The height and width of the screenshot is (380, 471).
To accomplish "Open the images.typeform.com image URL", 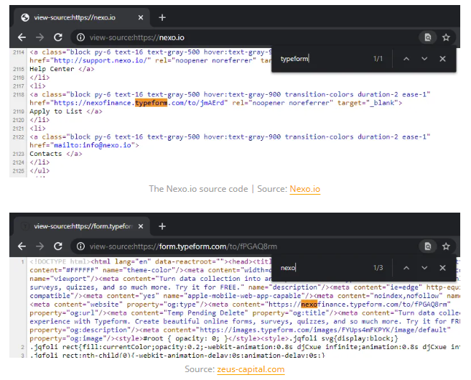I will pyautogui.click(x=323, y=330).
